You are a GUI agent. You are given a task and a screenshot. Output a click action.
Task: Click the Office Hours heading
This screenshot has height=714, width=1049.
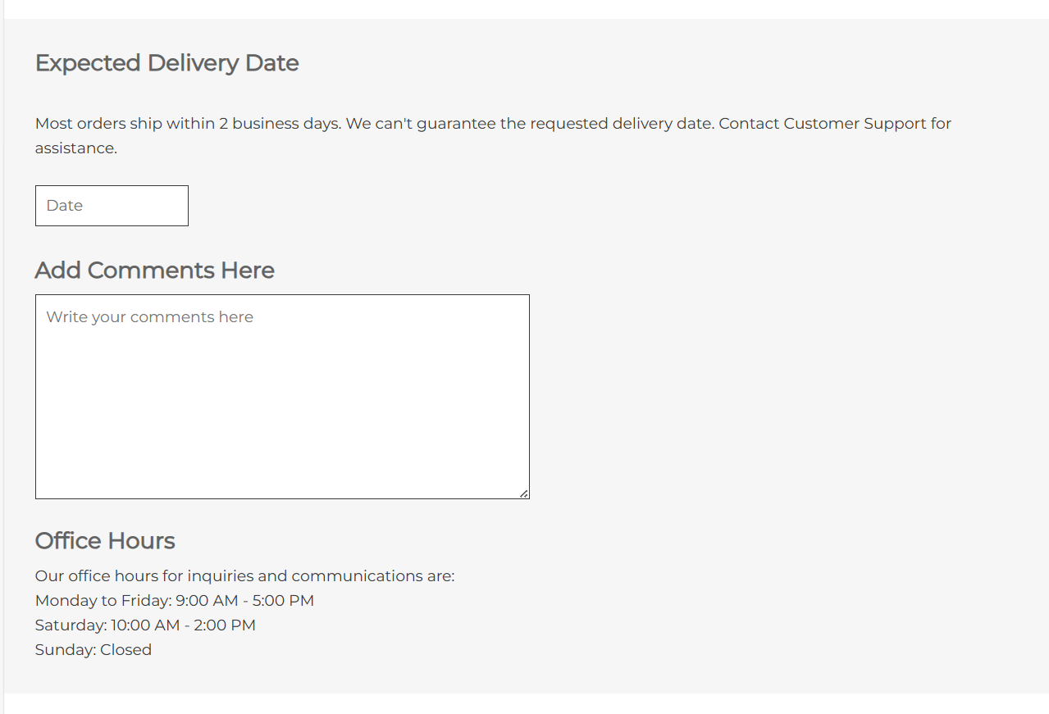pyautogui.click(x=105, y=541)
